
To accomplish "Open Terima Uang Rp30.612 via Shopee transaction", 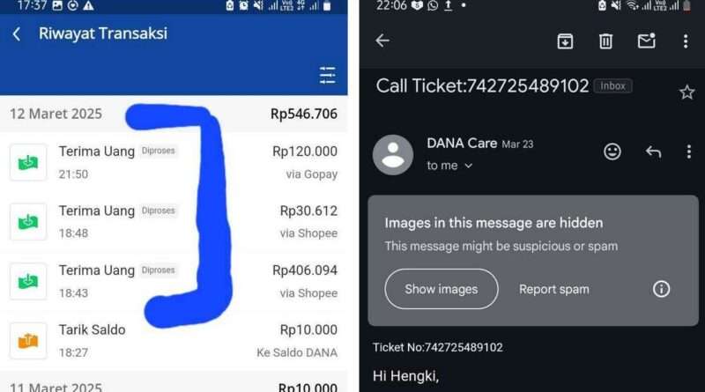I will 174,222.
